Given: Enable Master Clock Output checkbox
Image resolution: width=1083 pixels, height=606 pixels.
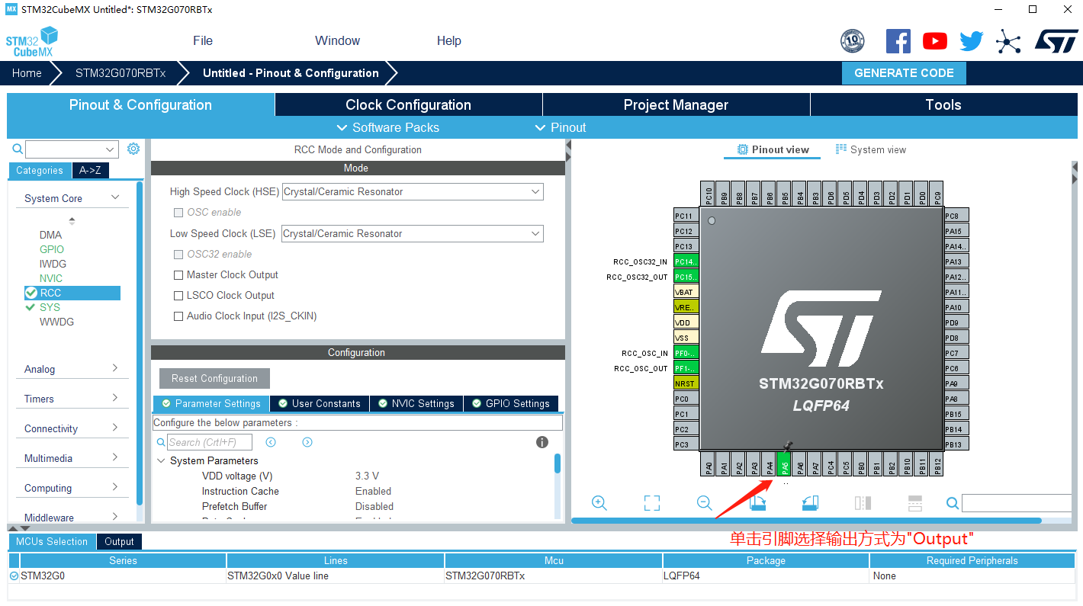Looking at the screenshot, I should tap(178, 275).
